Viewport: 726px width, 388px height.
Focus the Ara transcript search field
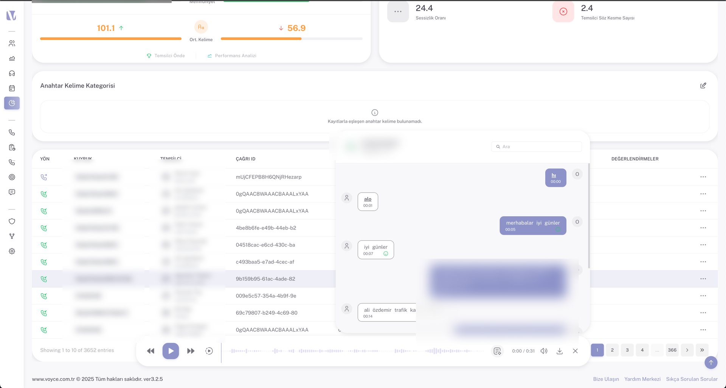coord(536,146)
